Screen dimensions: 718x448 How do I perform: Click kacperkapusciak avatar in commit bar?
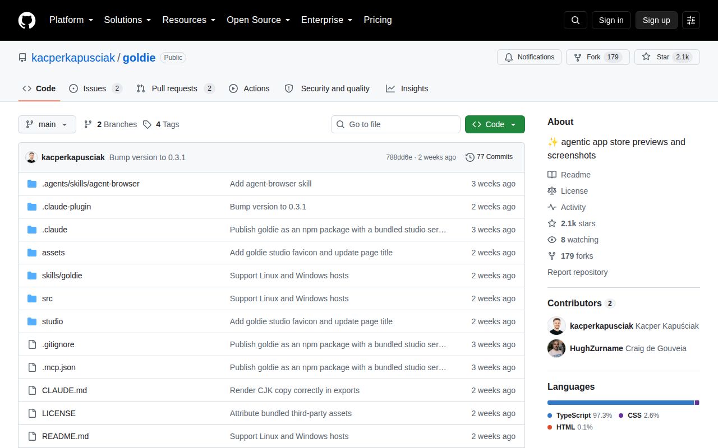tap(31, 157)
